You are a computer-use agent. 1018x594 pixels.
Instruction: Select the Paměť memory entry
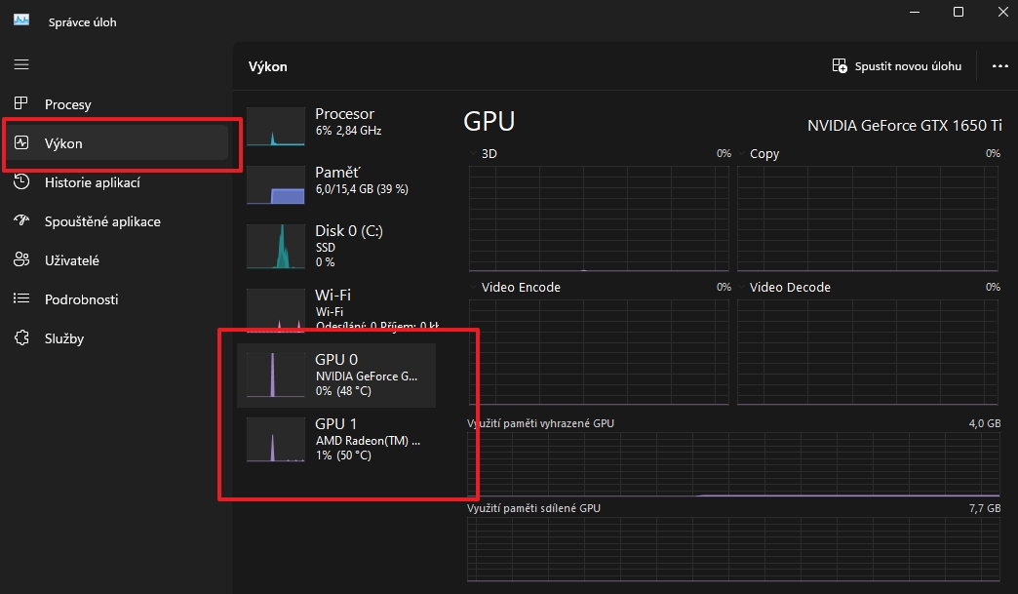click(336, 181)
